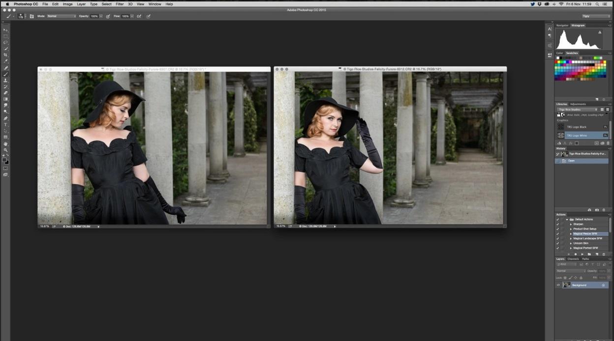Create new snapshot in History panel
This screenshot has width=614, height=341.
(597, 210)
